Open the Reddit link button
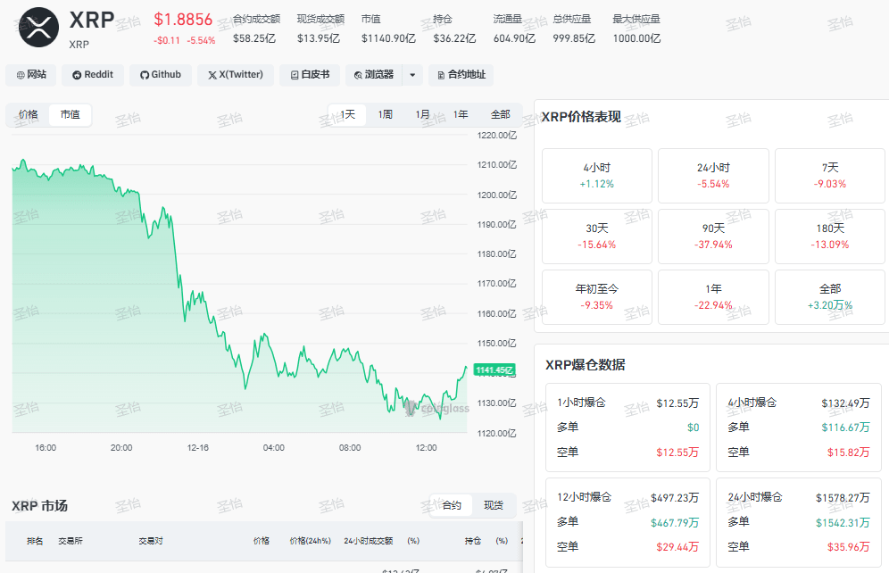The height and width of the screenshot is (573, 889). 93,75
